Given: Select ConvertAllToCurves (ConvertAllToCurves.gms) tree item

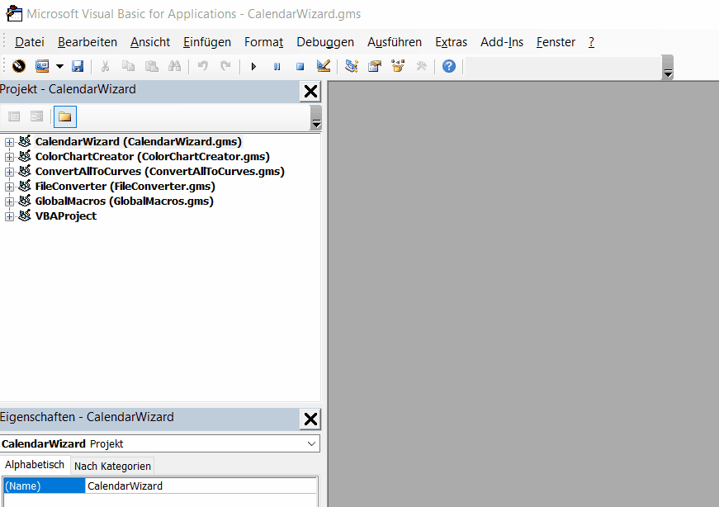Looking at the screenshot, I should tap(160, 172).
